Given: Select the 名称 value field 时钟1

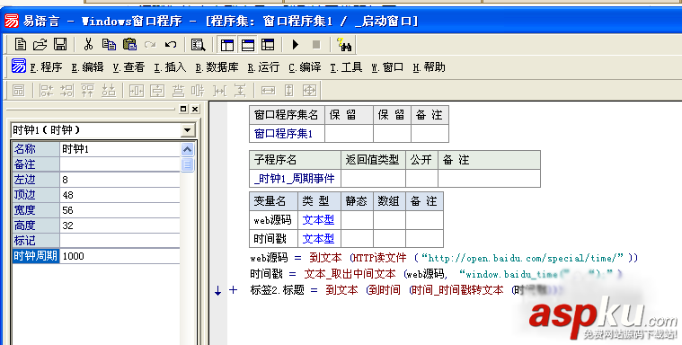Looking at the screenshot, I should (x=120, y=149).
